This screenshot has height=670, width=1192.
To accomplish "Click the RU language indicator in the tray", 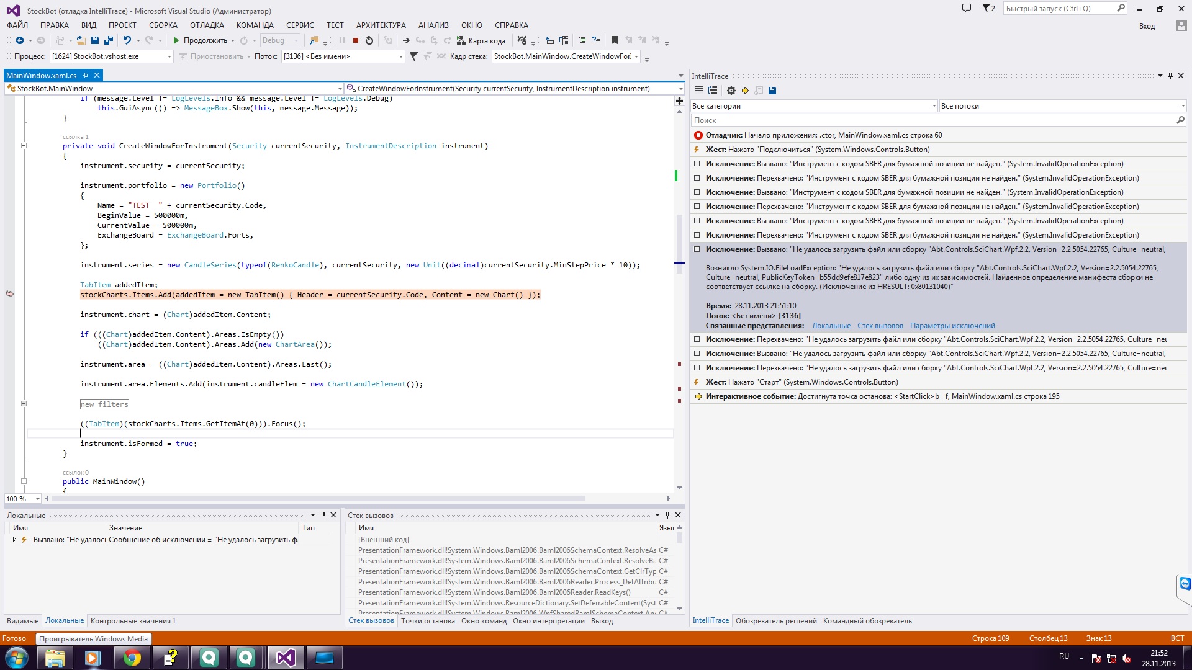I will [x=1064, y=656].
